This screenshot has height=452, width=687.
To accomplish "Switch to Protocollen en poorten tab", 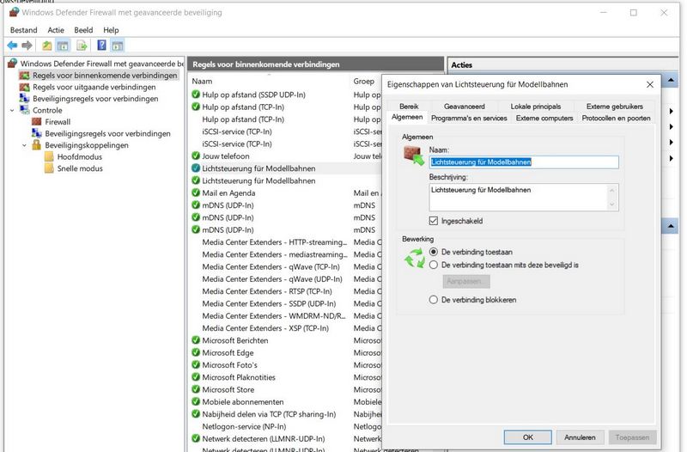I will [x=616, y=118].
